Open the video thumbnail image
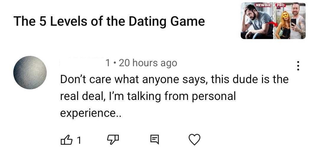This screenshot has width=319, height=152. point(273,21)
